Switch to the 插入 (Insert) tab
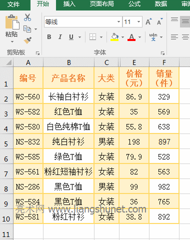The height and width of the screenshot is (240, 190). [x=69, y=4]
